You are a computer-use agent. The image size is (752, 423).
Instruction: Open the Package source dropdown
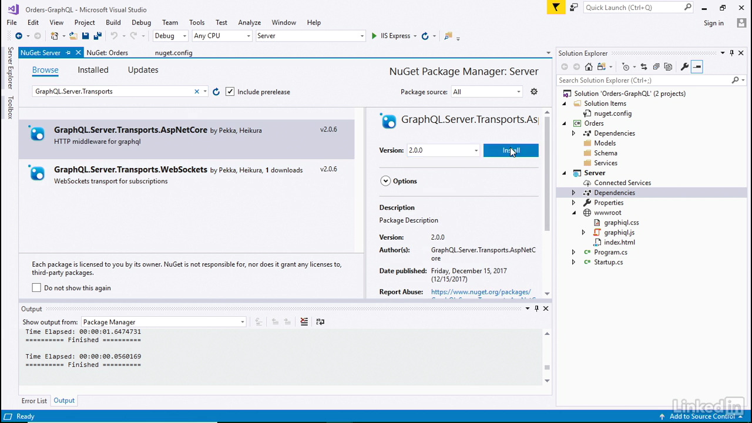(486, 92)
